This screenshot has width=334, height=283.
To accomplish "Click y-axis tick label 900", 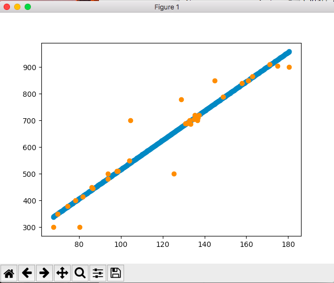I will tap(30, 67).
